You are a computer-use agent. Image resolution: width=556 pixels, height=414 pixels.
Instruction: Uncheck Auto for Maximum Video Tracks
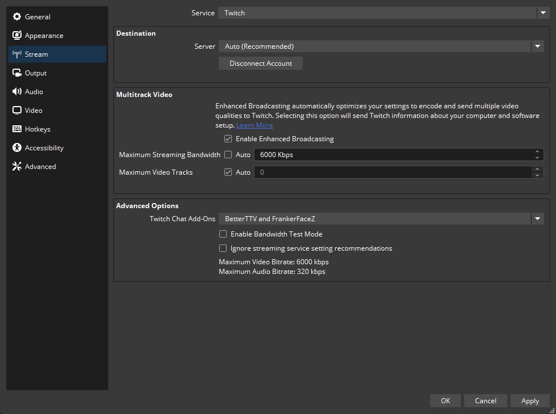[x=228, y=172]
